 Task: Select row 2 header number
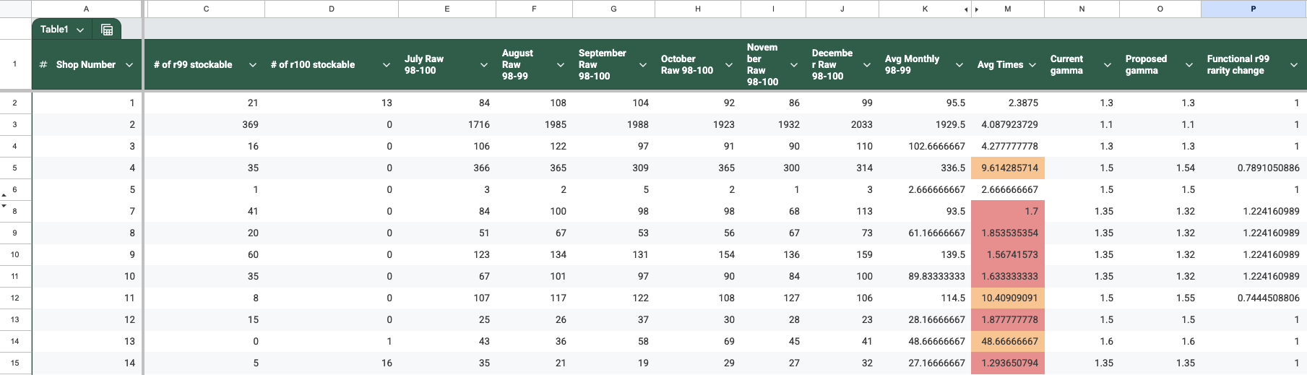(14, 103)
